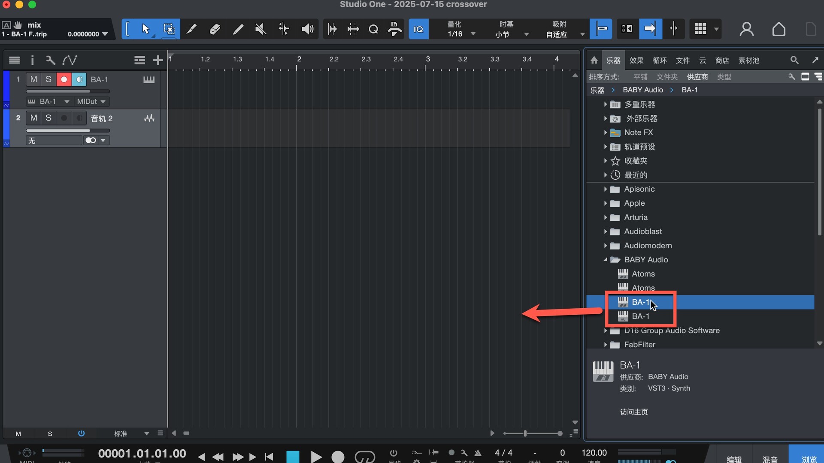Click the stop transport button
824x463 pixels.
293,457
